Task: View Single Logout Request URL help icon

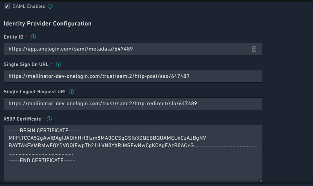Action: click(71, 92)
